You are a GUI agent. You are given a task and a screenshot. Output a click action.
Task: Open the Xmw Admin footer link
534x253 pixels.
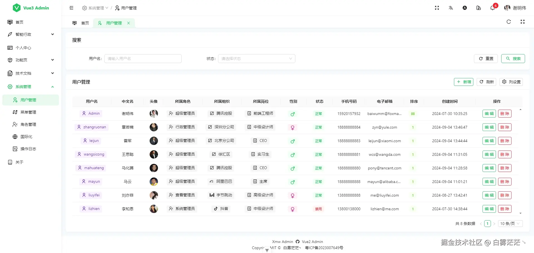pos(283,242)
